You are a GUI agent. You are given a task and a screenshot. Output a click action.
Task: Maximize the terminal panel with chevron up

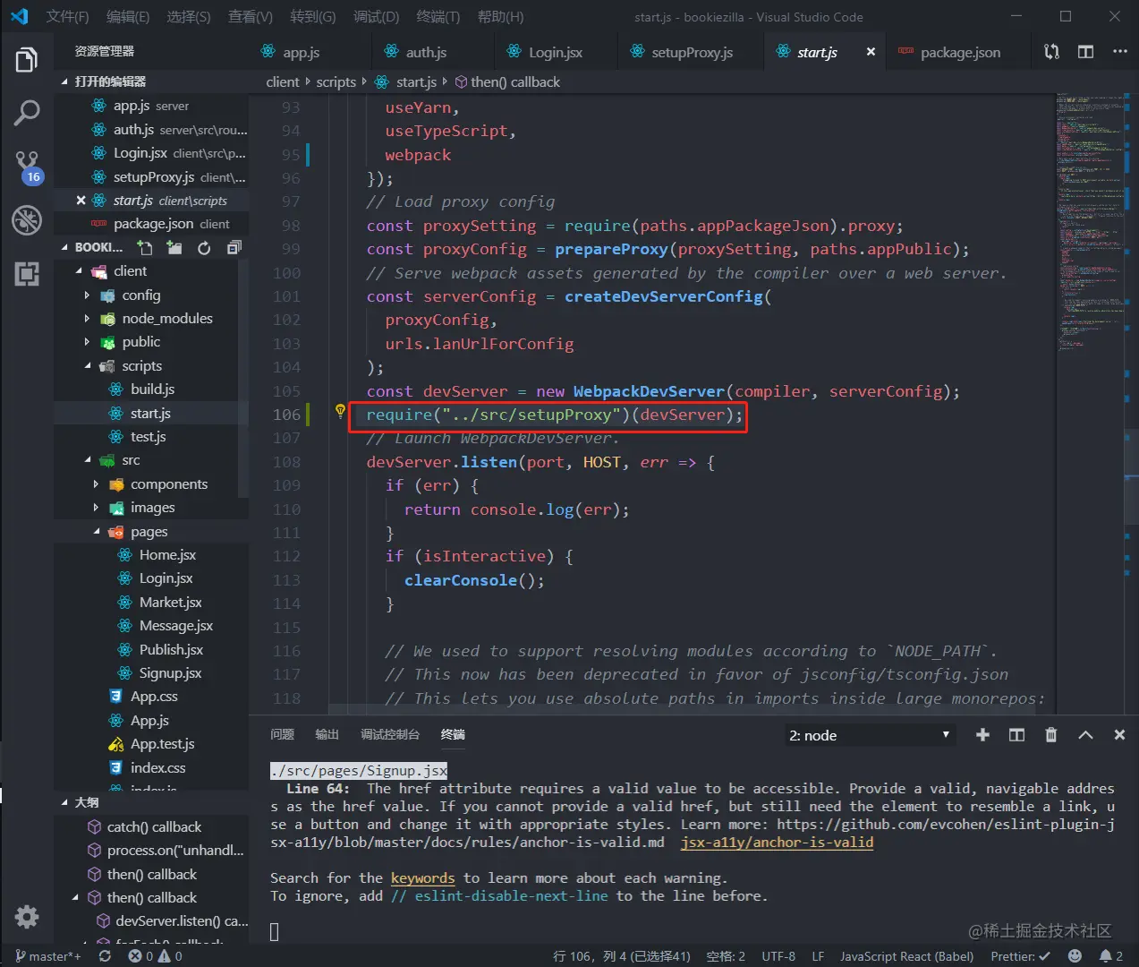(1085, 735)
